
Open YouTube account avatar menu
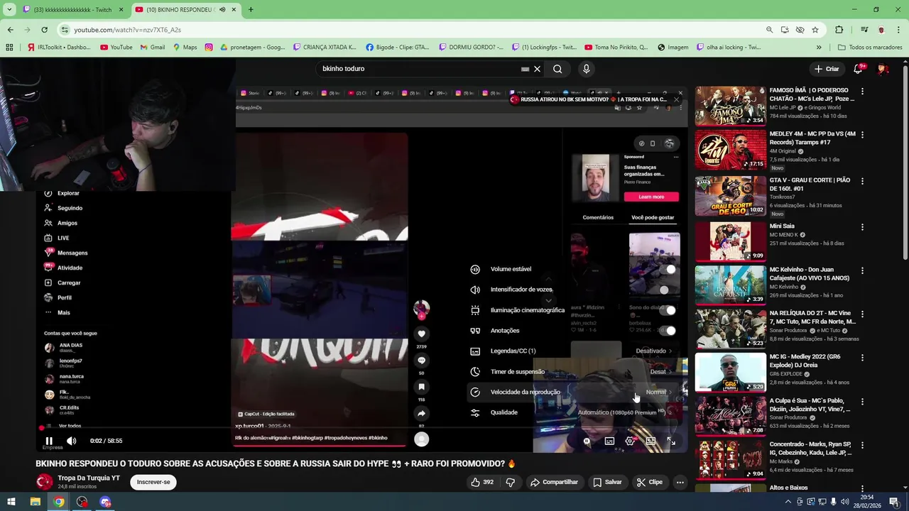(883, 69)
